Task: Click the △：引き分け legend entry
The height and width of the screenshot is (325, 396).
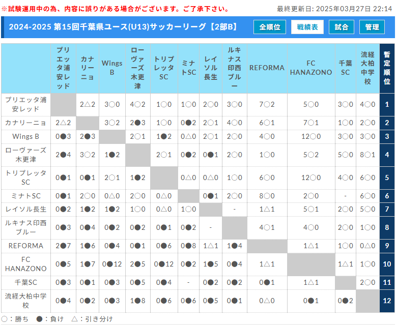Action: pyautogui.click(x=92, y=319)
